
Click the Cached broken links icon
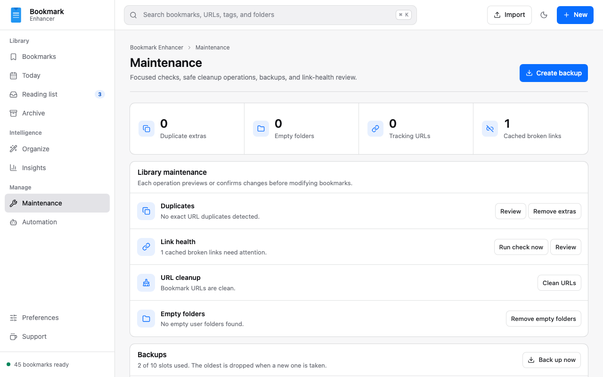click(x=490, y=129)
